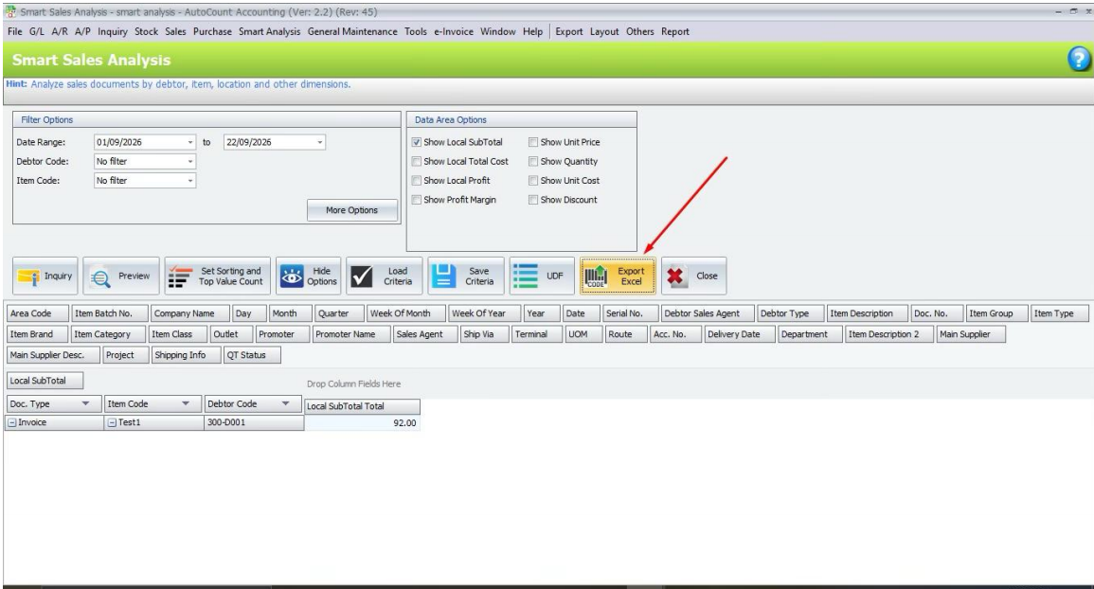The image size is (1094, 589).
Task: Open Preview with the magnifier icon
Action: coord(100,277)
